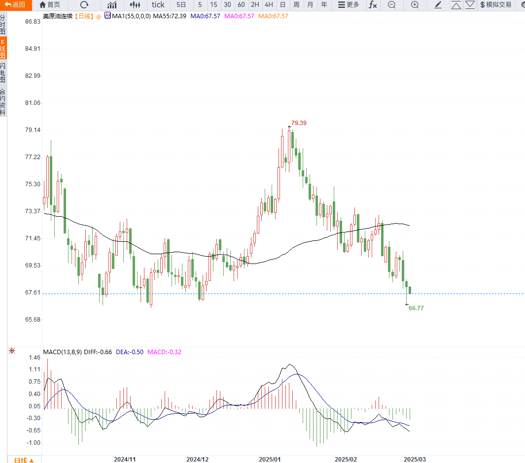The width and height of the screenshot is (525, 463).
Task: Go to 首页 home
Action: click(50, 5)
